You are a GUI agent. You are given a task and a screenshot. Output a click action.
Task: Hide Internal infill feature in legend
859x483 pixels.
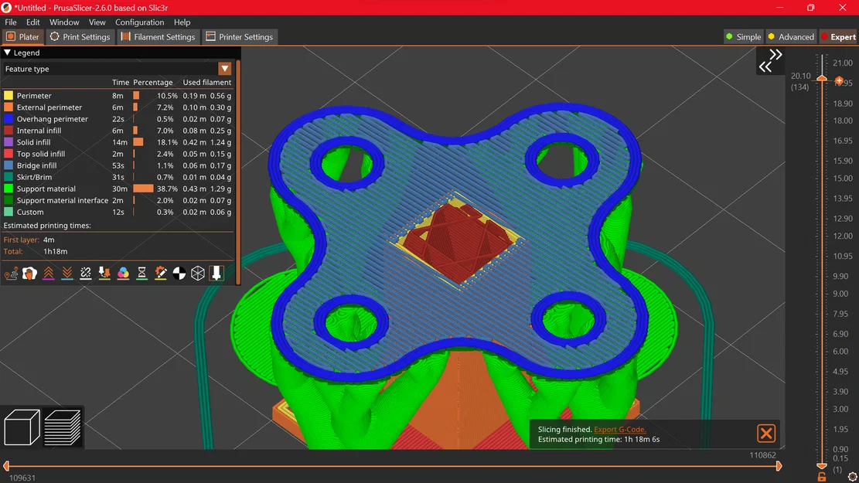[x=118, y=131]
